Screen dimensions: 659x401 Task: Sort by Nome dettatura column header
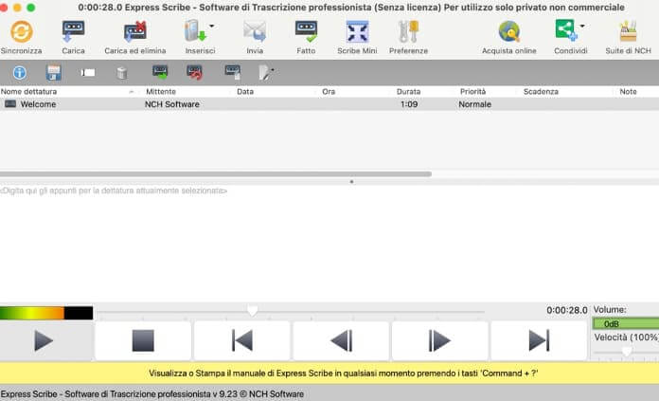point(28,91)
